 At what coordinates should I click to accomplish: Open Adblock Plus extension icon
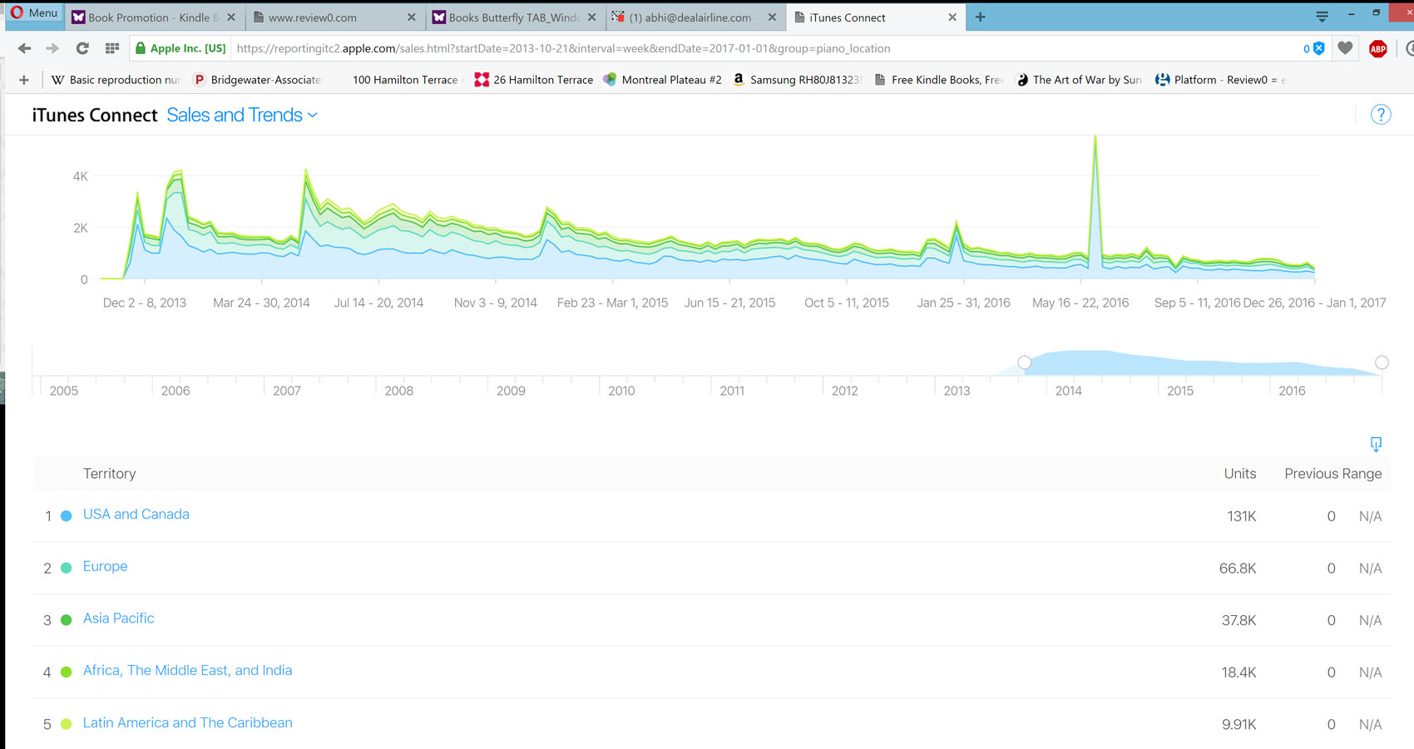(1377, 49)
